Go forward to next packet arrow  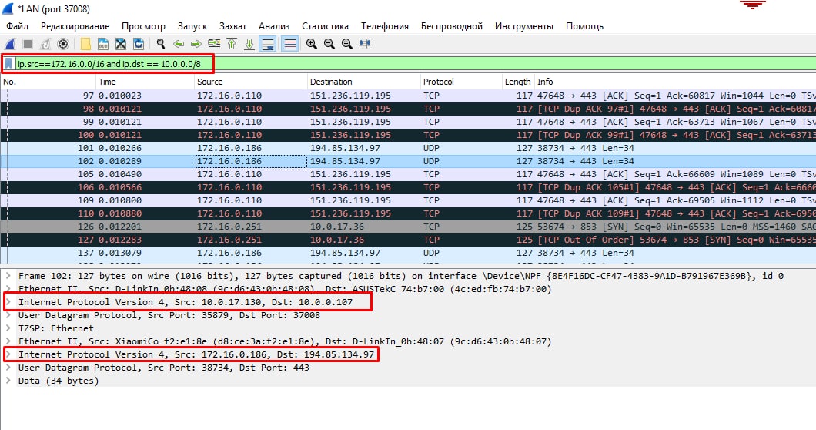tap(196, 44)
